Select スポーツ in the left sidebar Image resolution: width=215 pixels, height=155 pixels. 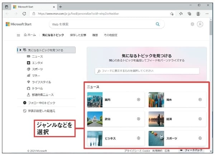coord(37,69)
